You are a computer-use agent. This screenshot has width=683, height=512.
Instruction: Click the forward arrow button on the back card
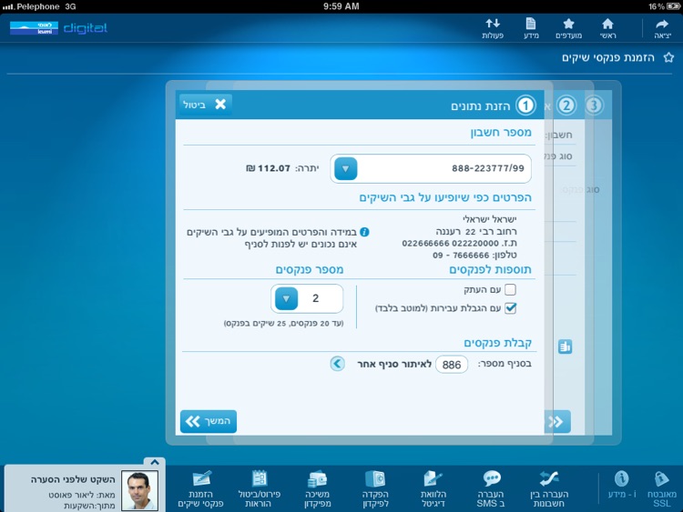click(557, 422)
